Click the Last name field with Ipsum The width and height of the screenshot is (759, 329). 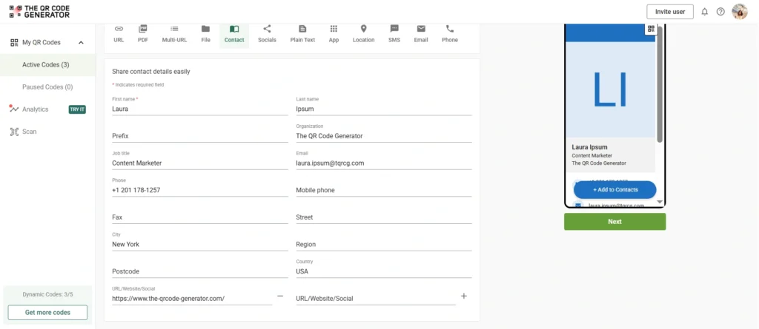click(x=384, y=109)
